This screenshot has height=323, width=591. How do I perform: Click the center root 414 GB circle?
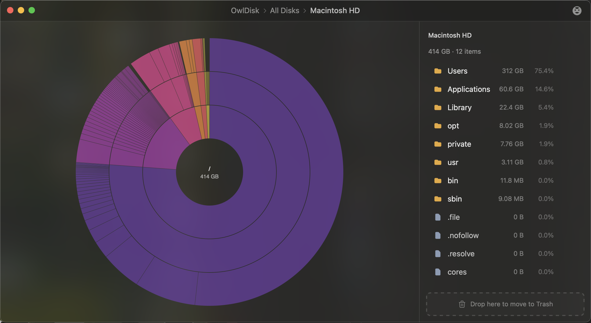click(x=210, y=172)
